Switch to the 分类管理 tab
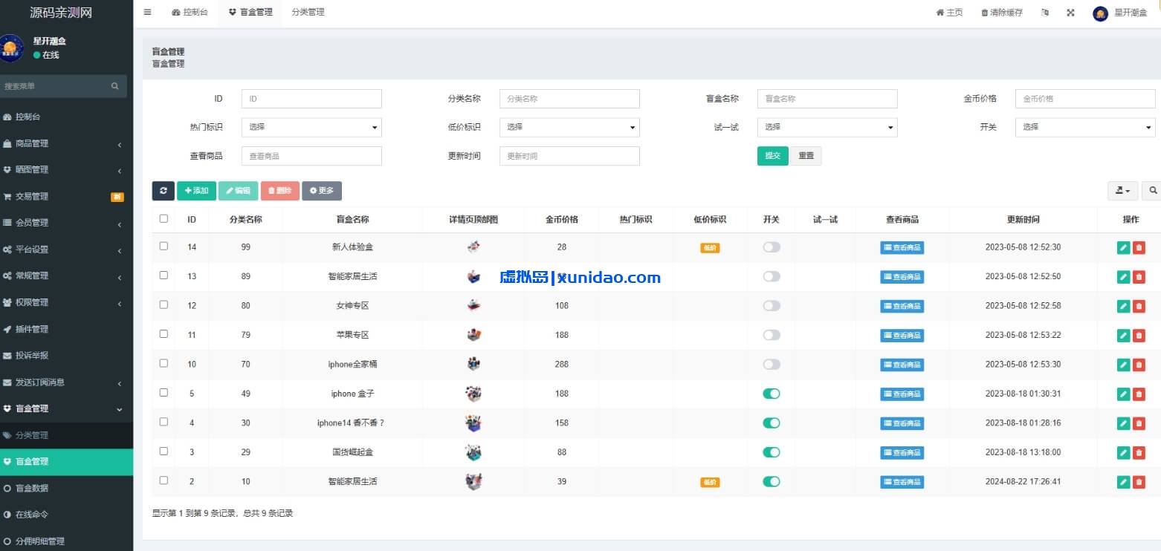1161x551 pixels. click(x=308, y=12)
